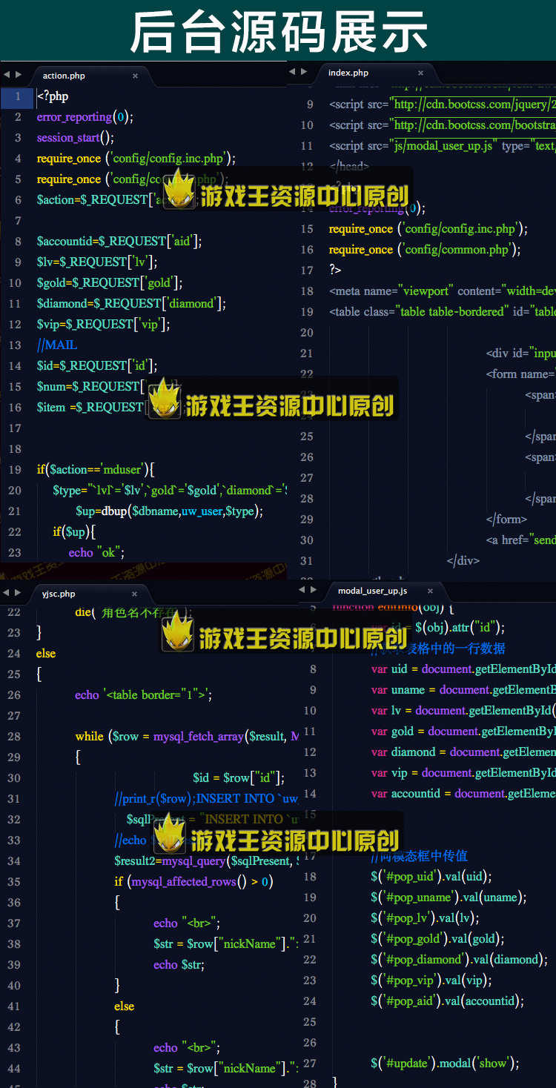Click echo '<table border="1">' line
The height and width of the screenshot is (1088, 556).
point(144,695)
